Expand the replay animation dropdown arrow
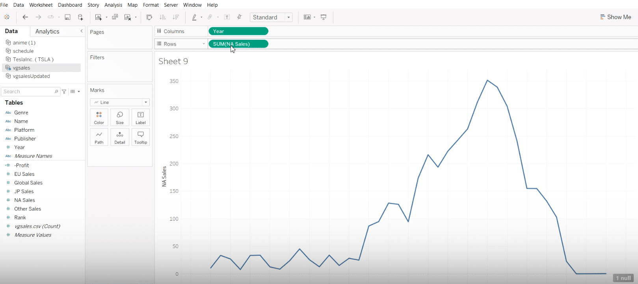The width and height of the screenshot is (638, 284). (59, 17)
